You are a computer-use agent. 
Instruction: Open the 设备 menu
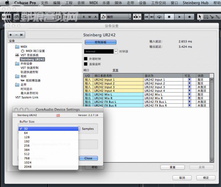coord(143,3)
